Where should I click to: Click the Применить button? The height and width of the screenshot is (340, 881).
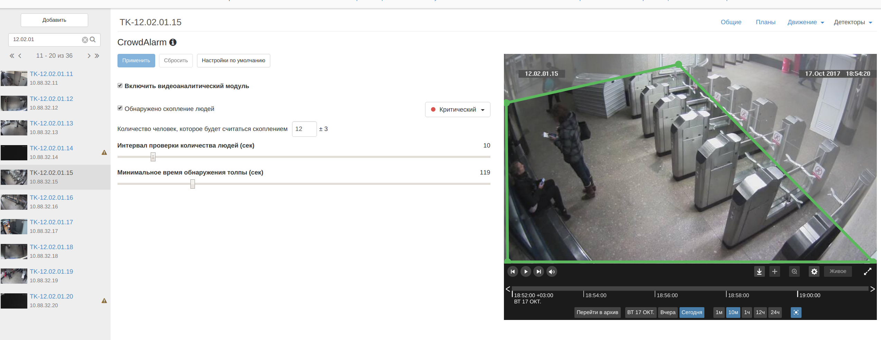(136, 60)
